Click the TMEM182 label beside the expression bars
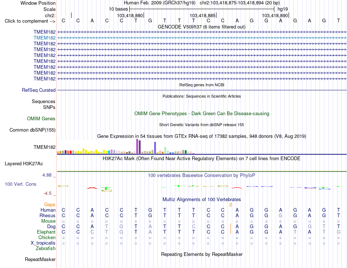Screen dimensions: 347x268 pyautogui.click(x=45, y=147)
